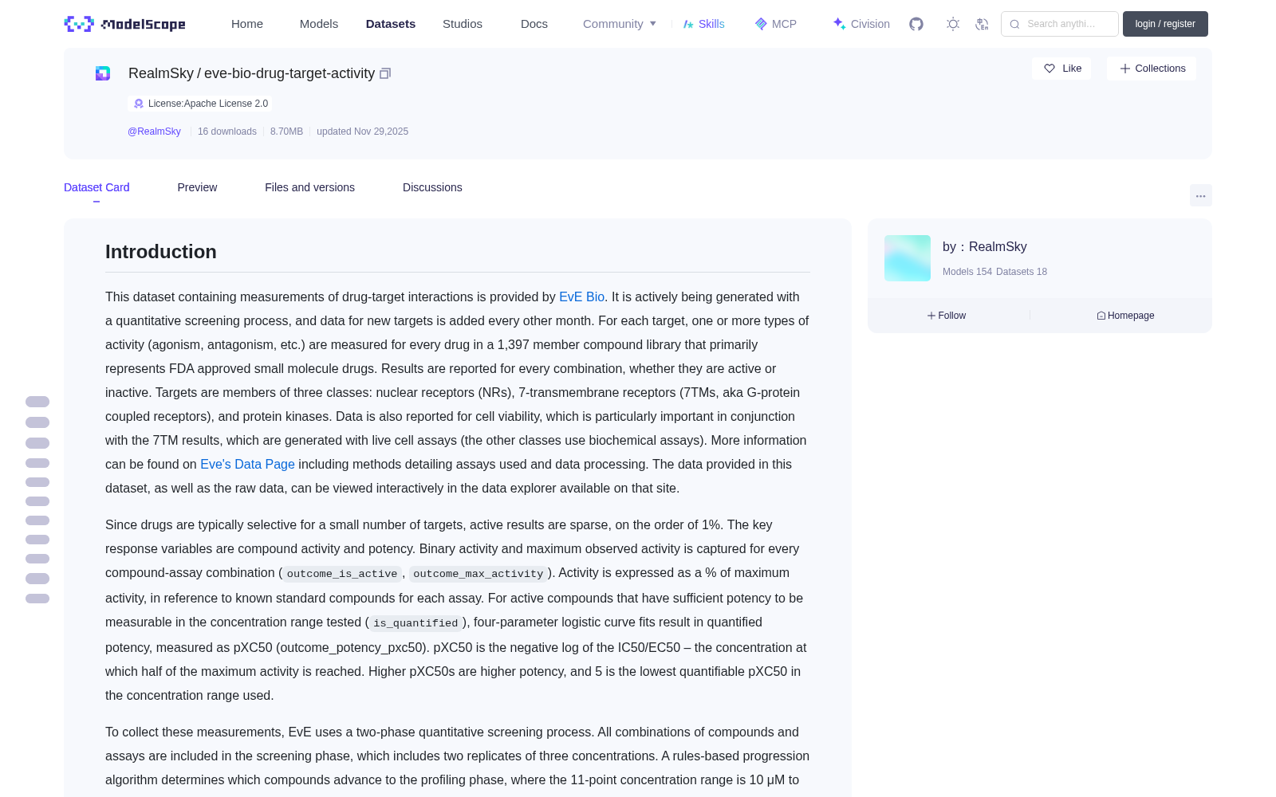Follow the RealmSky author
This screenshot has width=1276, height=797.
pyautogui.click(x=947, y=316)
